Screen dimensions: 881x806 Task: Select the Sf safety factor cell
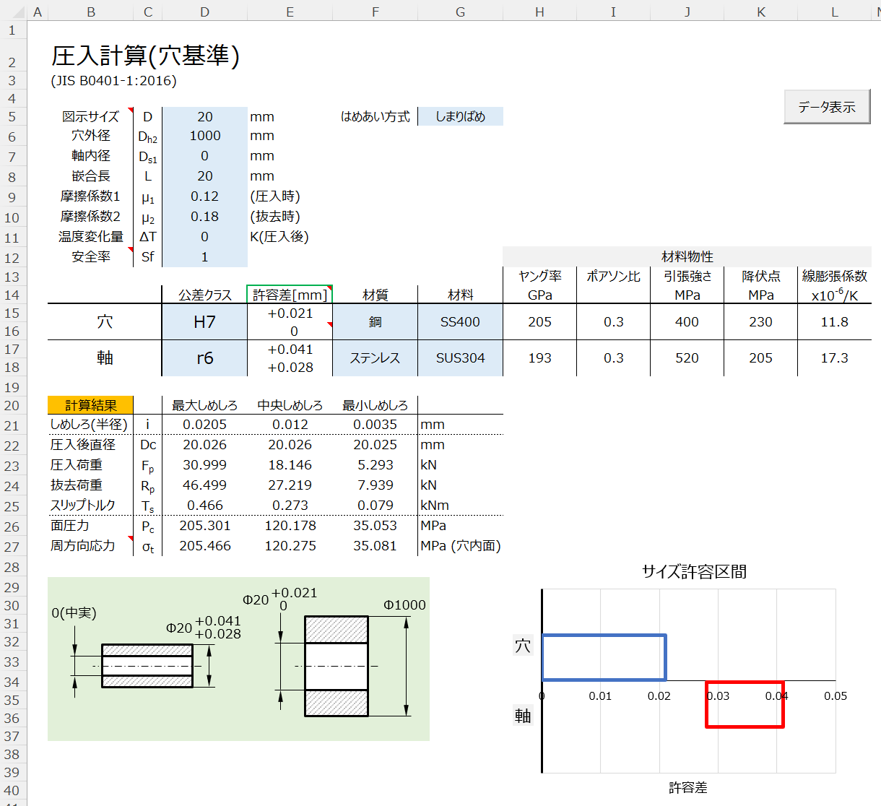(205, 257)
